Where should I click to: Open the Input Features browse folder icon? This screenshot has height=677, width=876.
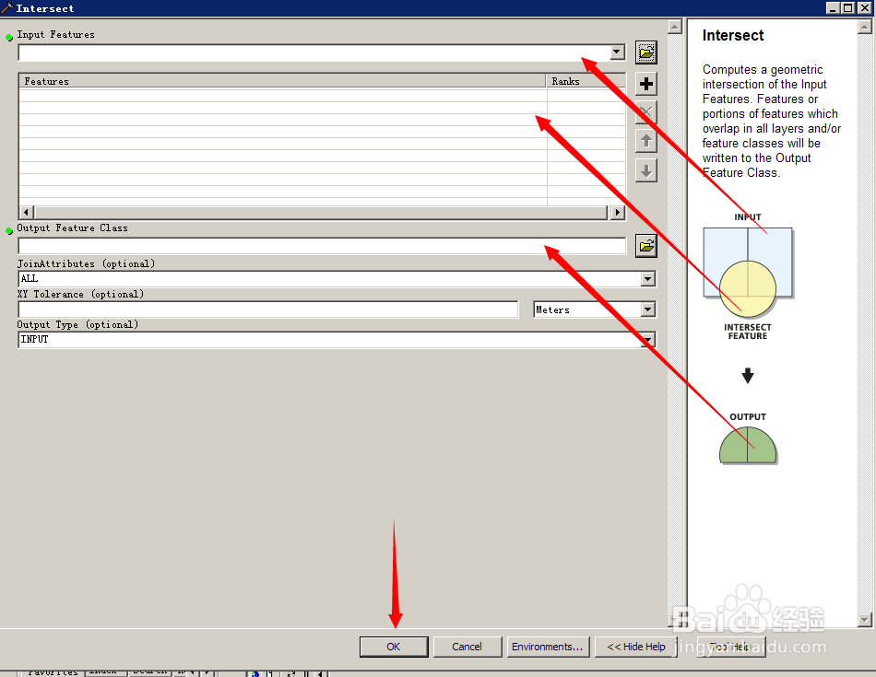(645, 52)
